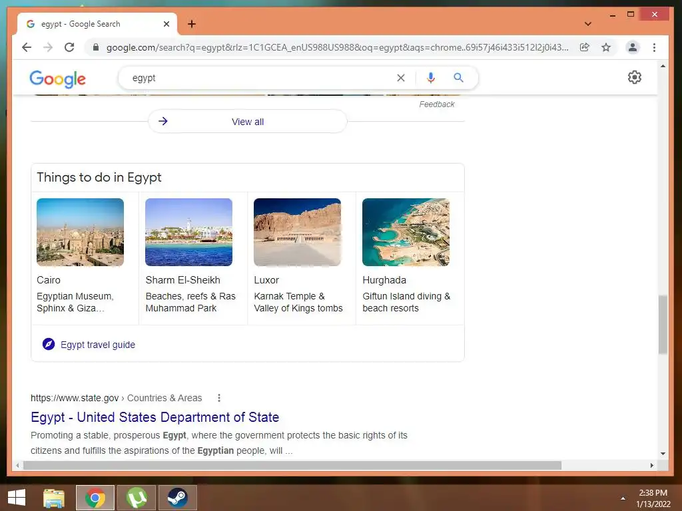Click the 'Things to do in Egypt' heading
Image resolution: width=682 pixels, height=511 pixels.
pyautogui.click(x=99, y=177)
